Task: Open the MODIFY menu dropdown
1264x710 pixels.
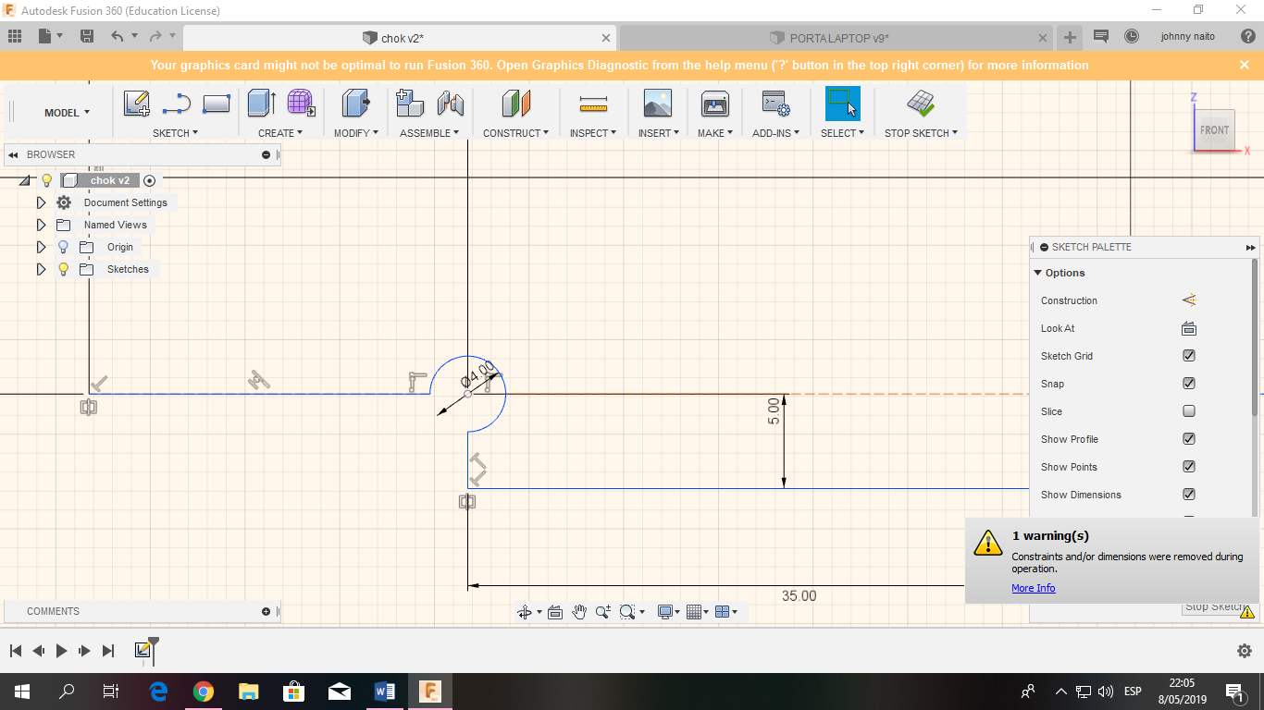Action: coord(356,133)
